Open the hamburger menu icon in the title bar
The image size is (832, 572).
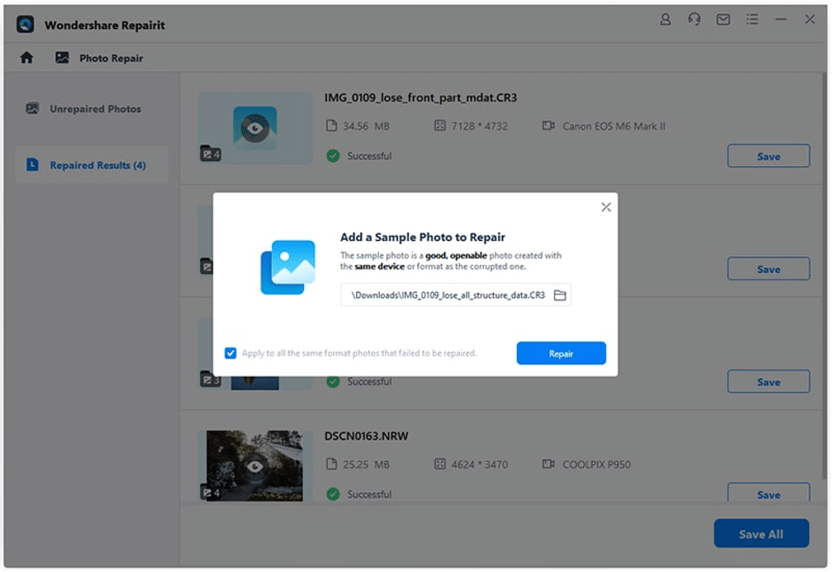(752, 20)
